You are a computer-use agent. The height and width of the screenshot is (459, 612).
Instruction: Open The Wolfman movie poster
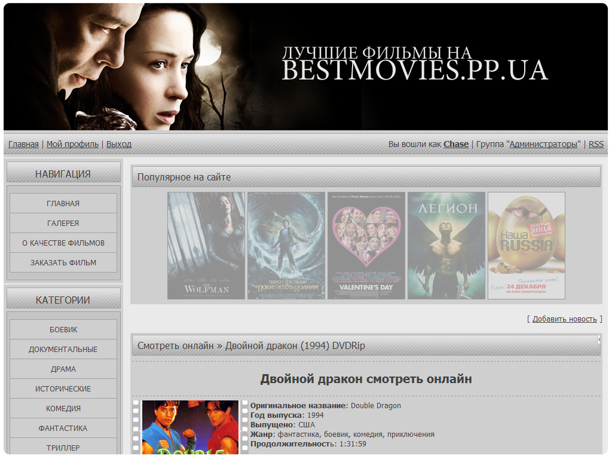(x=206, y=246)
